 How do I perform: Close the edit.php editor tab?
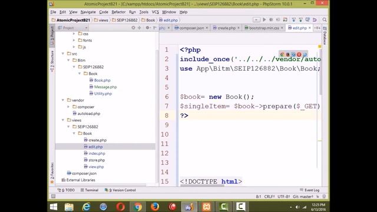pos(310,28)
